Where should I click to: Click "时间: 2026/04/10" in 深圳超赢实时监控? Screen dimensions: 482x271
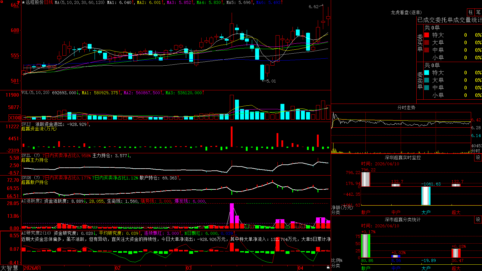tap(380, 164)
